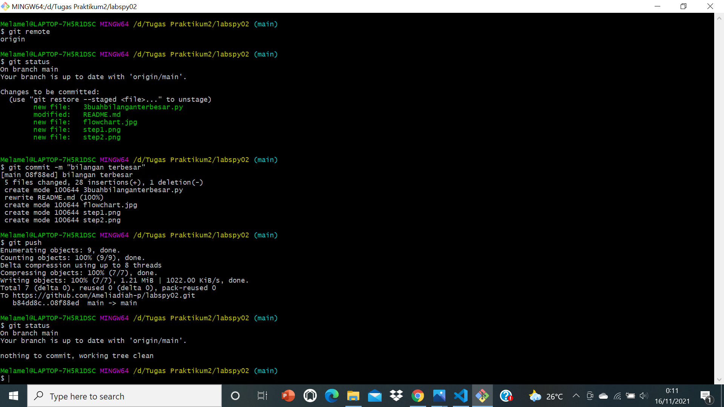
Task: Open PowerPoint from the taskbar
Action: (288, 396)
